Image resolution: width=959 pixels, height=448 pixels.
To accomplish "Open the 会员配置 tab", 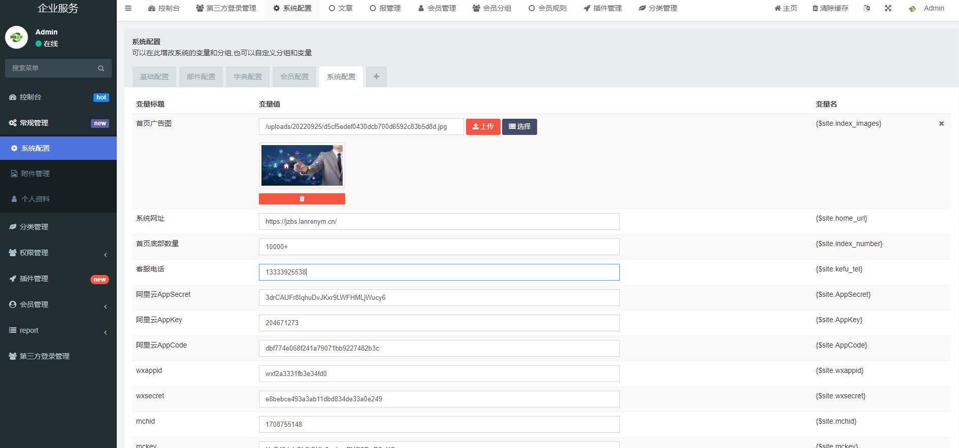I will pos(294,77).
